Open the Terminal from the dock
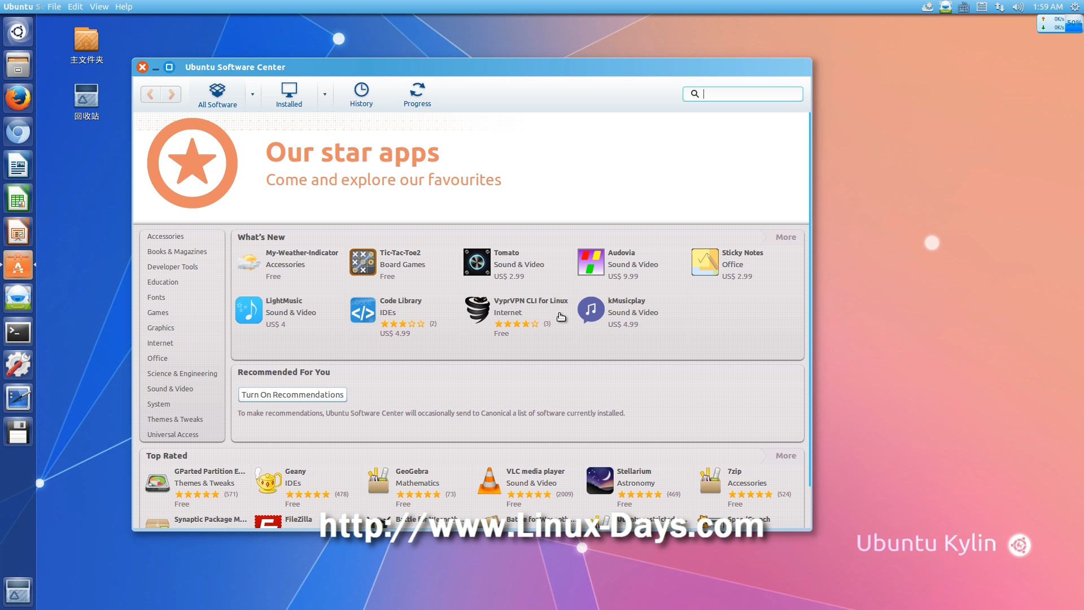1084x610 pixels. point(18,332)
